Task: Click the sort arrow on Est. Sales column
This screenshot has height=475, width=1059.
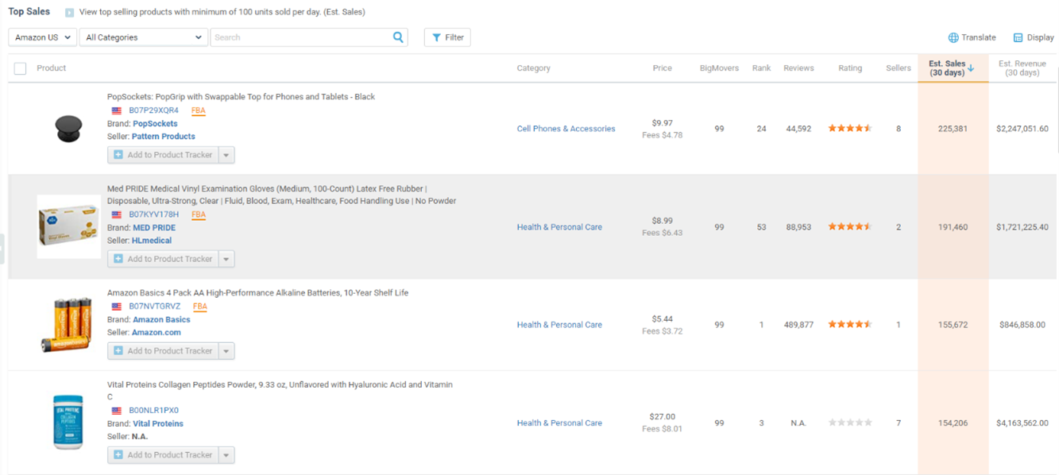Action: (971, 68)
